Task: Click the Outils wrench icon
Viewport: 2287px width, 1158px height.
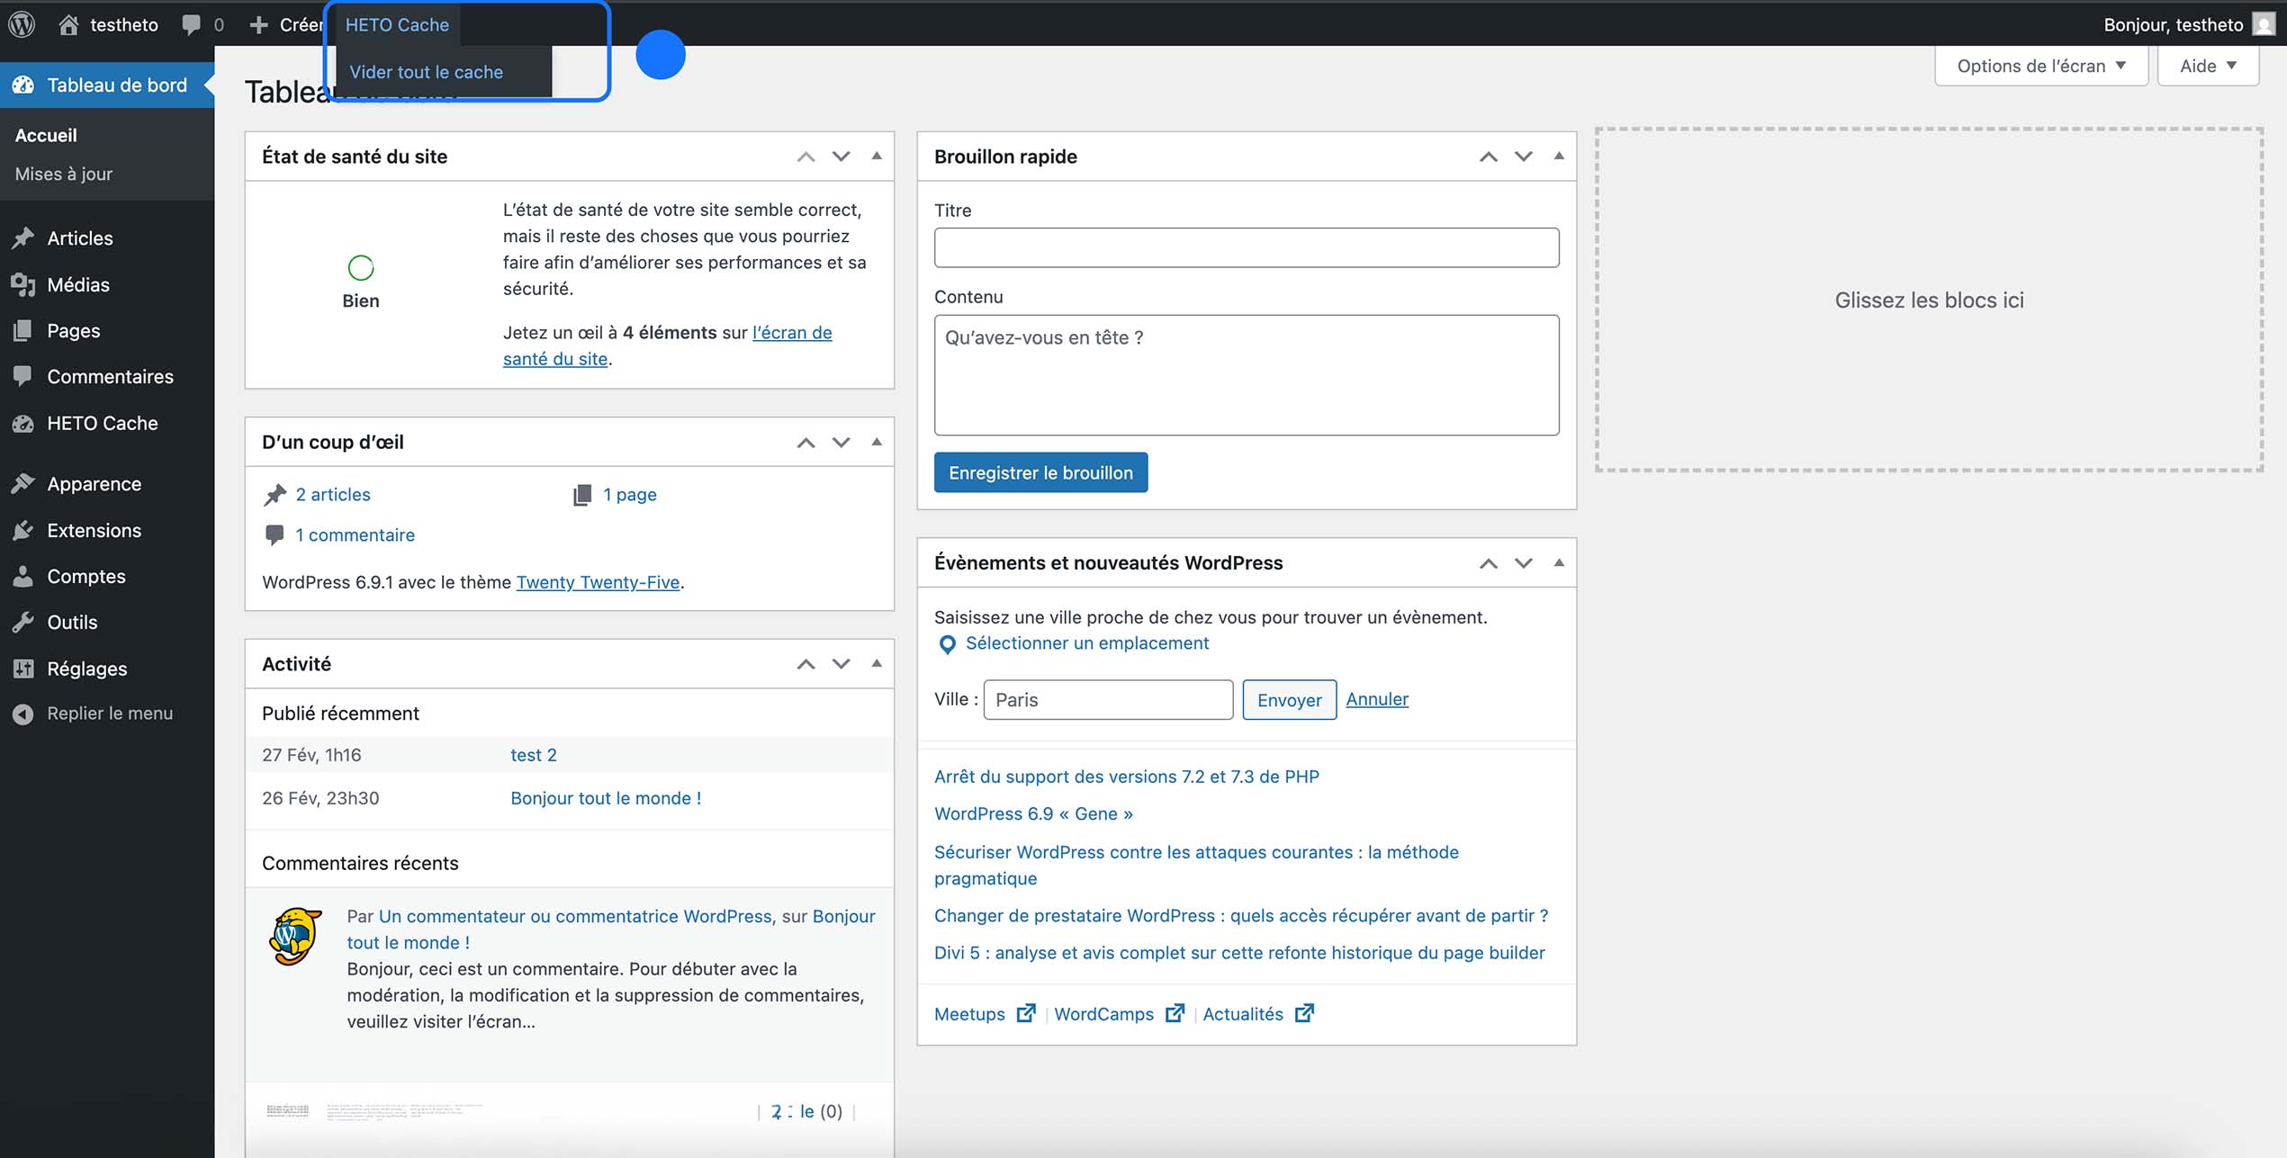Action: click(23, 622)
